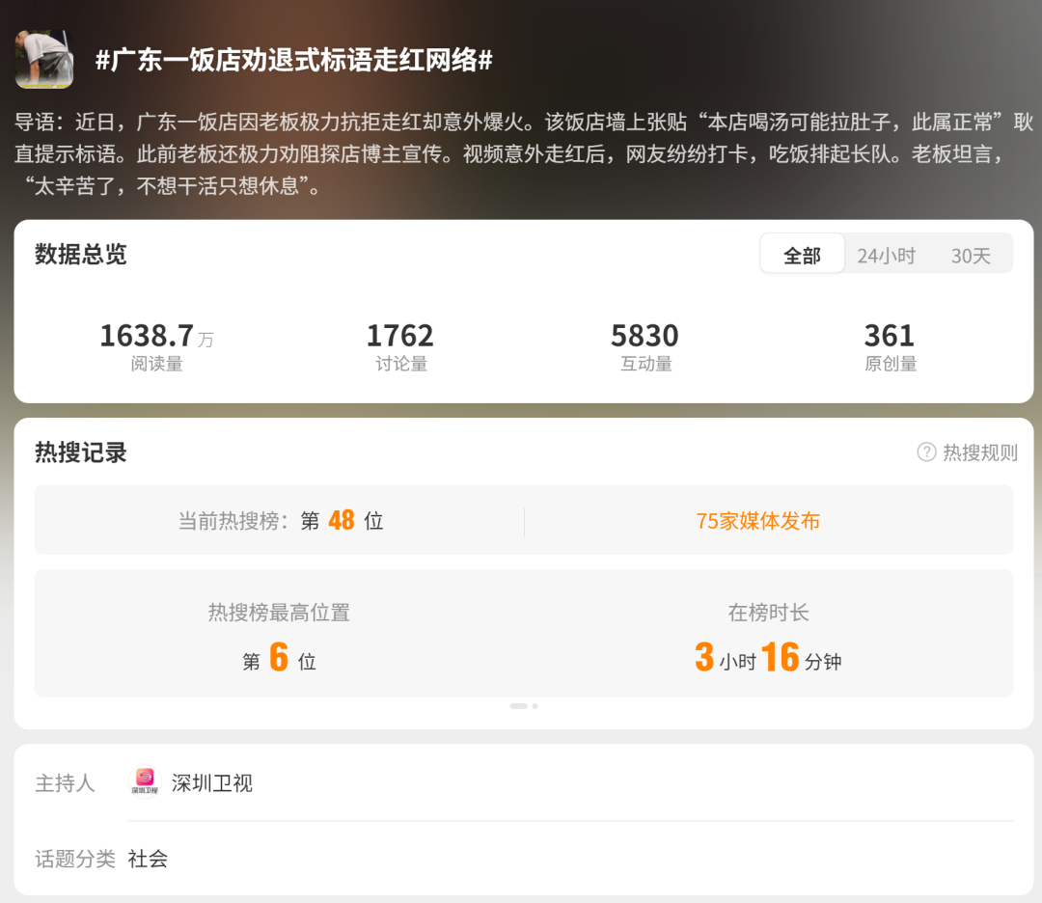Open the 热搜规则 link
The height and width of the screenshot is (903, 1042).
click(979, 452)
